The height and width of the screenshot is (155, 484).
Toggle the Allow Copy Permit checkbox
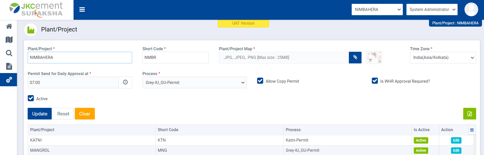click(260, 81)
